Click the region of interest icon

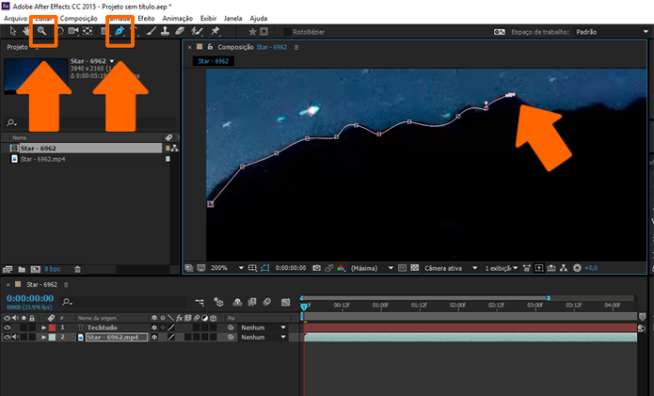coord(402,268)
